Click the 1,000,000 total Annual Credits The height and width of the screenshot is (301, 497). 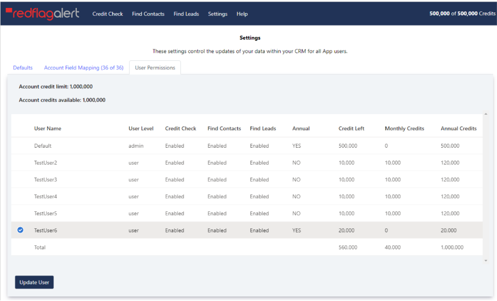pos(452,247)
